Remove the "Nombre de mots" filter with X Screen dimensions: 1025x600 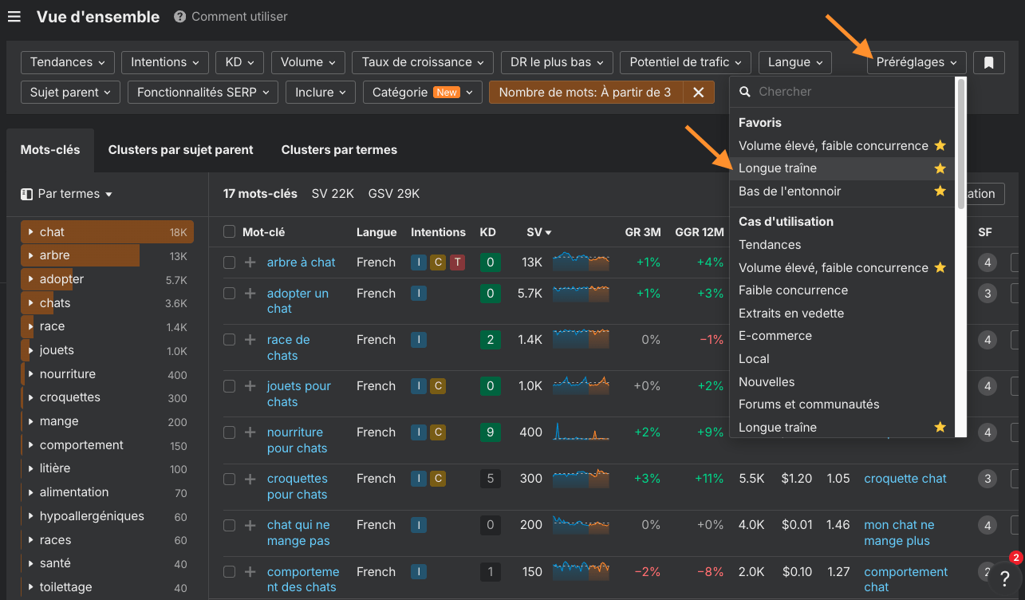699,92
